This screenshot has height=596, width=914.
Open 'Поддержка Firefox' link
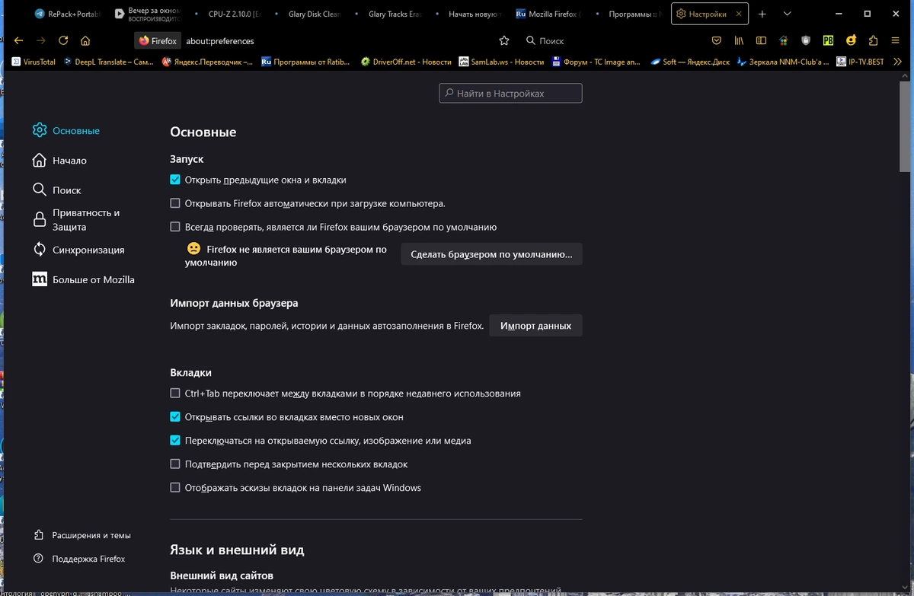[79, 559]
